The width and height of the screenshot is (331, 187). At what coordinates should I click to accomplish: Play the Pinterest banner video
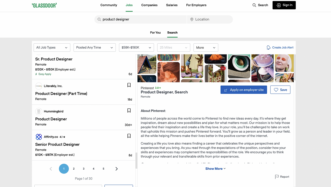pyautogui.click(x=217, y=68)
